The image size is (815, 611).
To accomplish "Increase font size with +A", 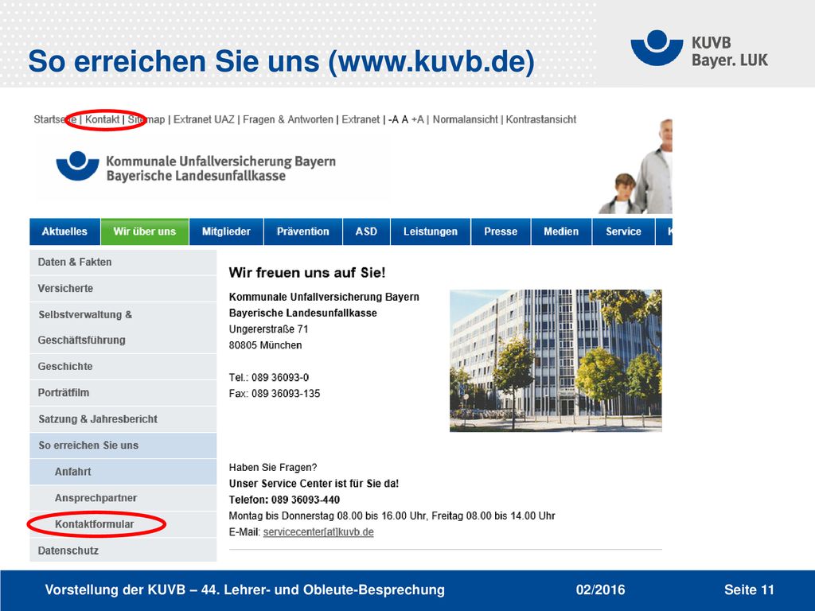I will coord(417,119).
